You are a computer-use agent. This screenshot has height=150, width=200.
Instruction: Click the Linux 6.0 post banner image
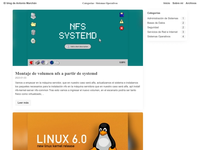point(78,131)
